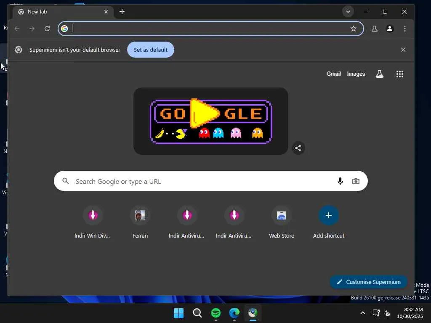Open the Windows Start menu
431x323 pixels.
coord(178,313)
